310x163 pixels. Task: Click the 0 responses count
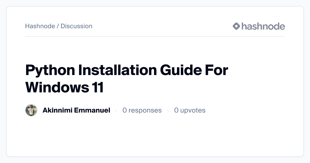click(142, 110)
